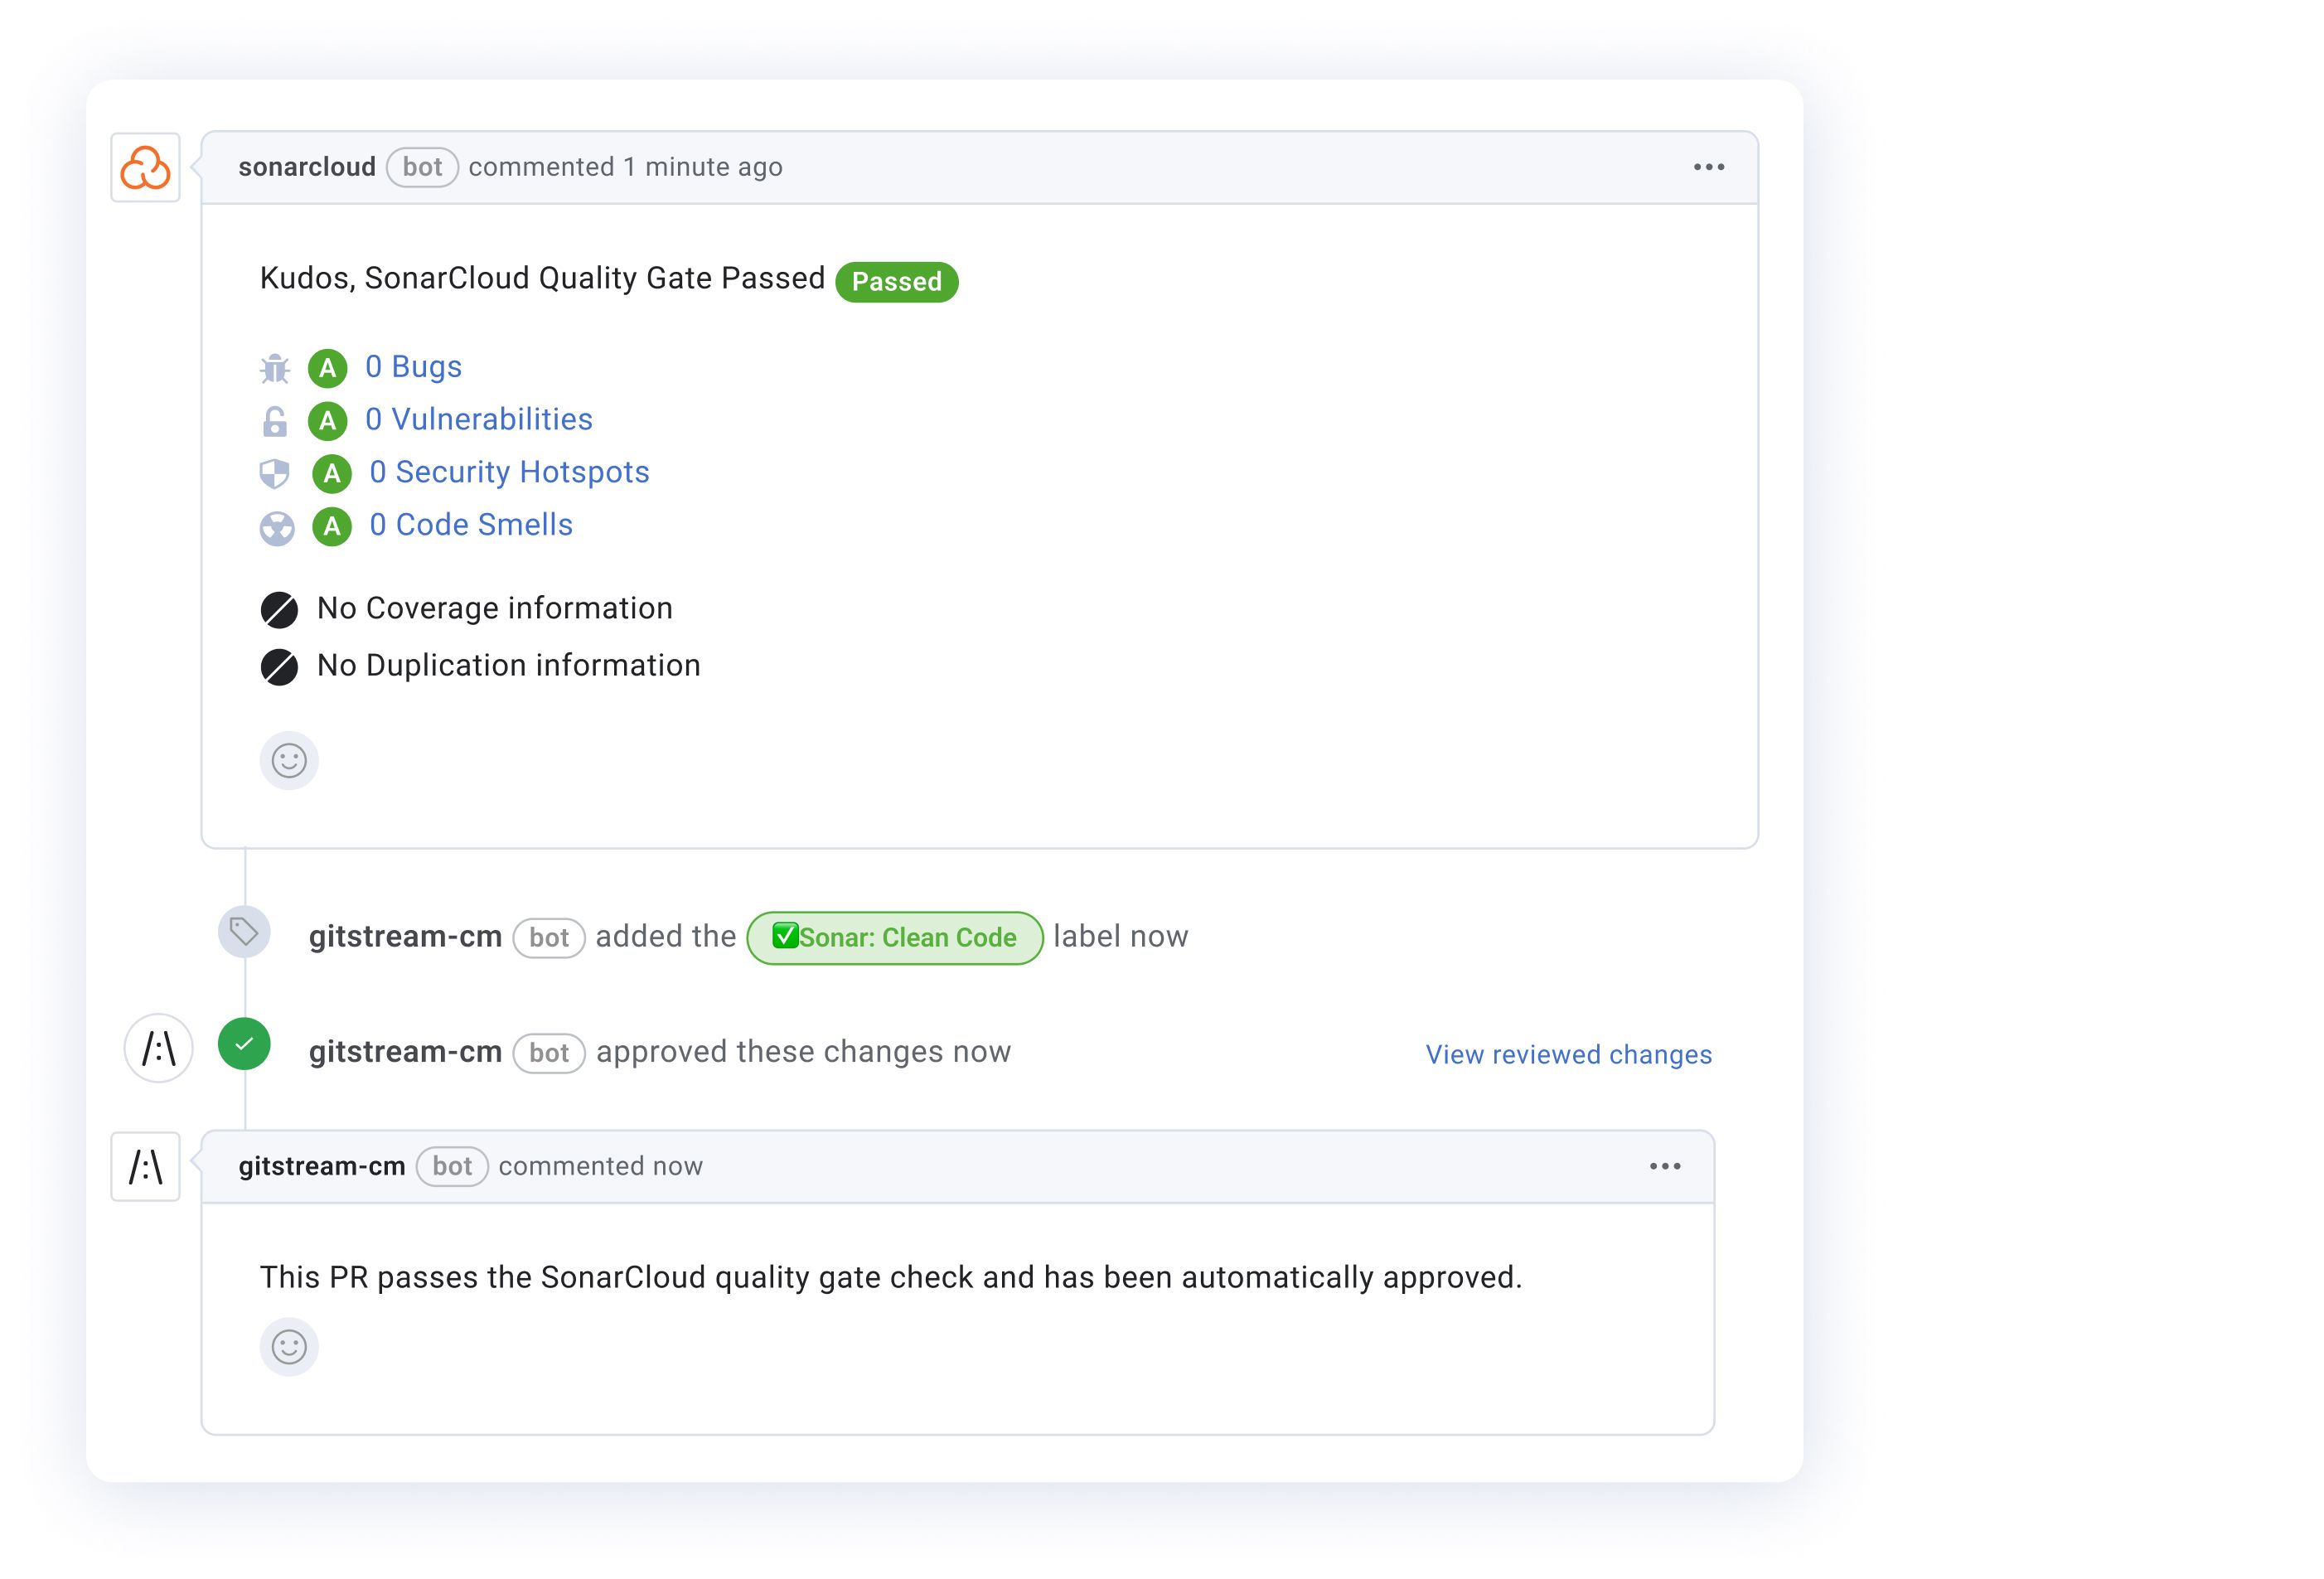This screenshot has width=2324, height=1579.
Task: Open the square gitstream-cm avatar beside comment
Action: (145, 1166)
